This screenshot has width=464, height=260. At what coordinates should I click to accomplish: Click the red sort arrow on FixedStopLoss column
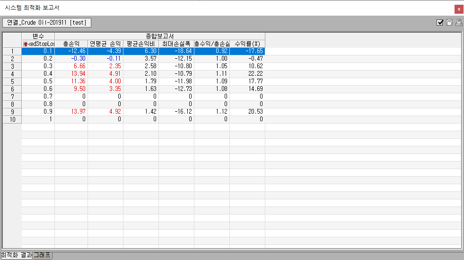[26, 44]
